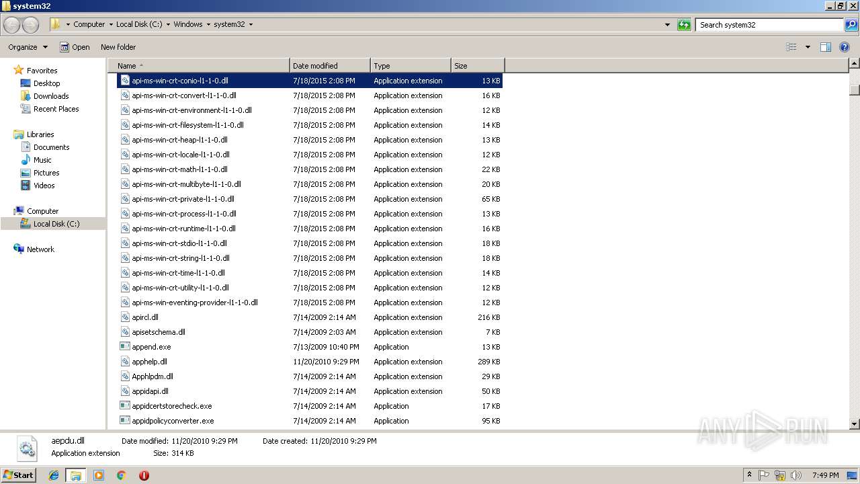
Task: Click the search magnifier icon
Action: tap(851, 25)
